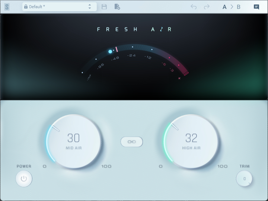Redo the last undone change
Viewport: 268px width, 201px height.
[207, 7]
